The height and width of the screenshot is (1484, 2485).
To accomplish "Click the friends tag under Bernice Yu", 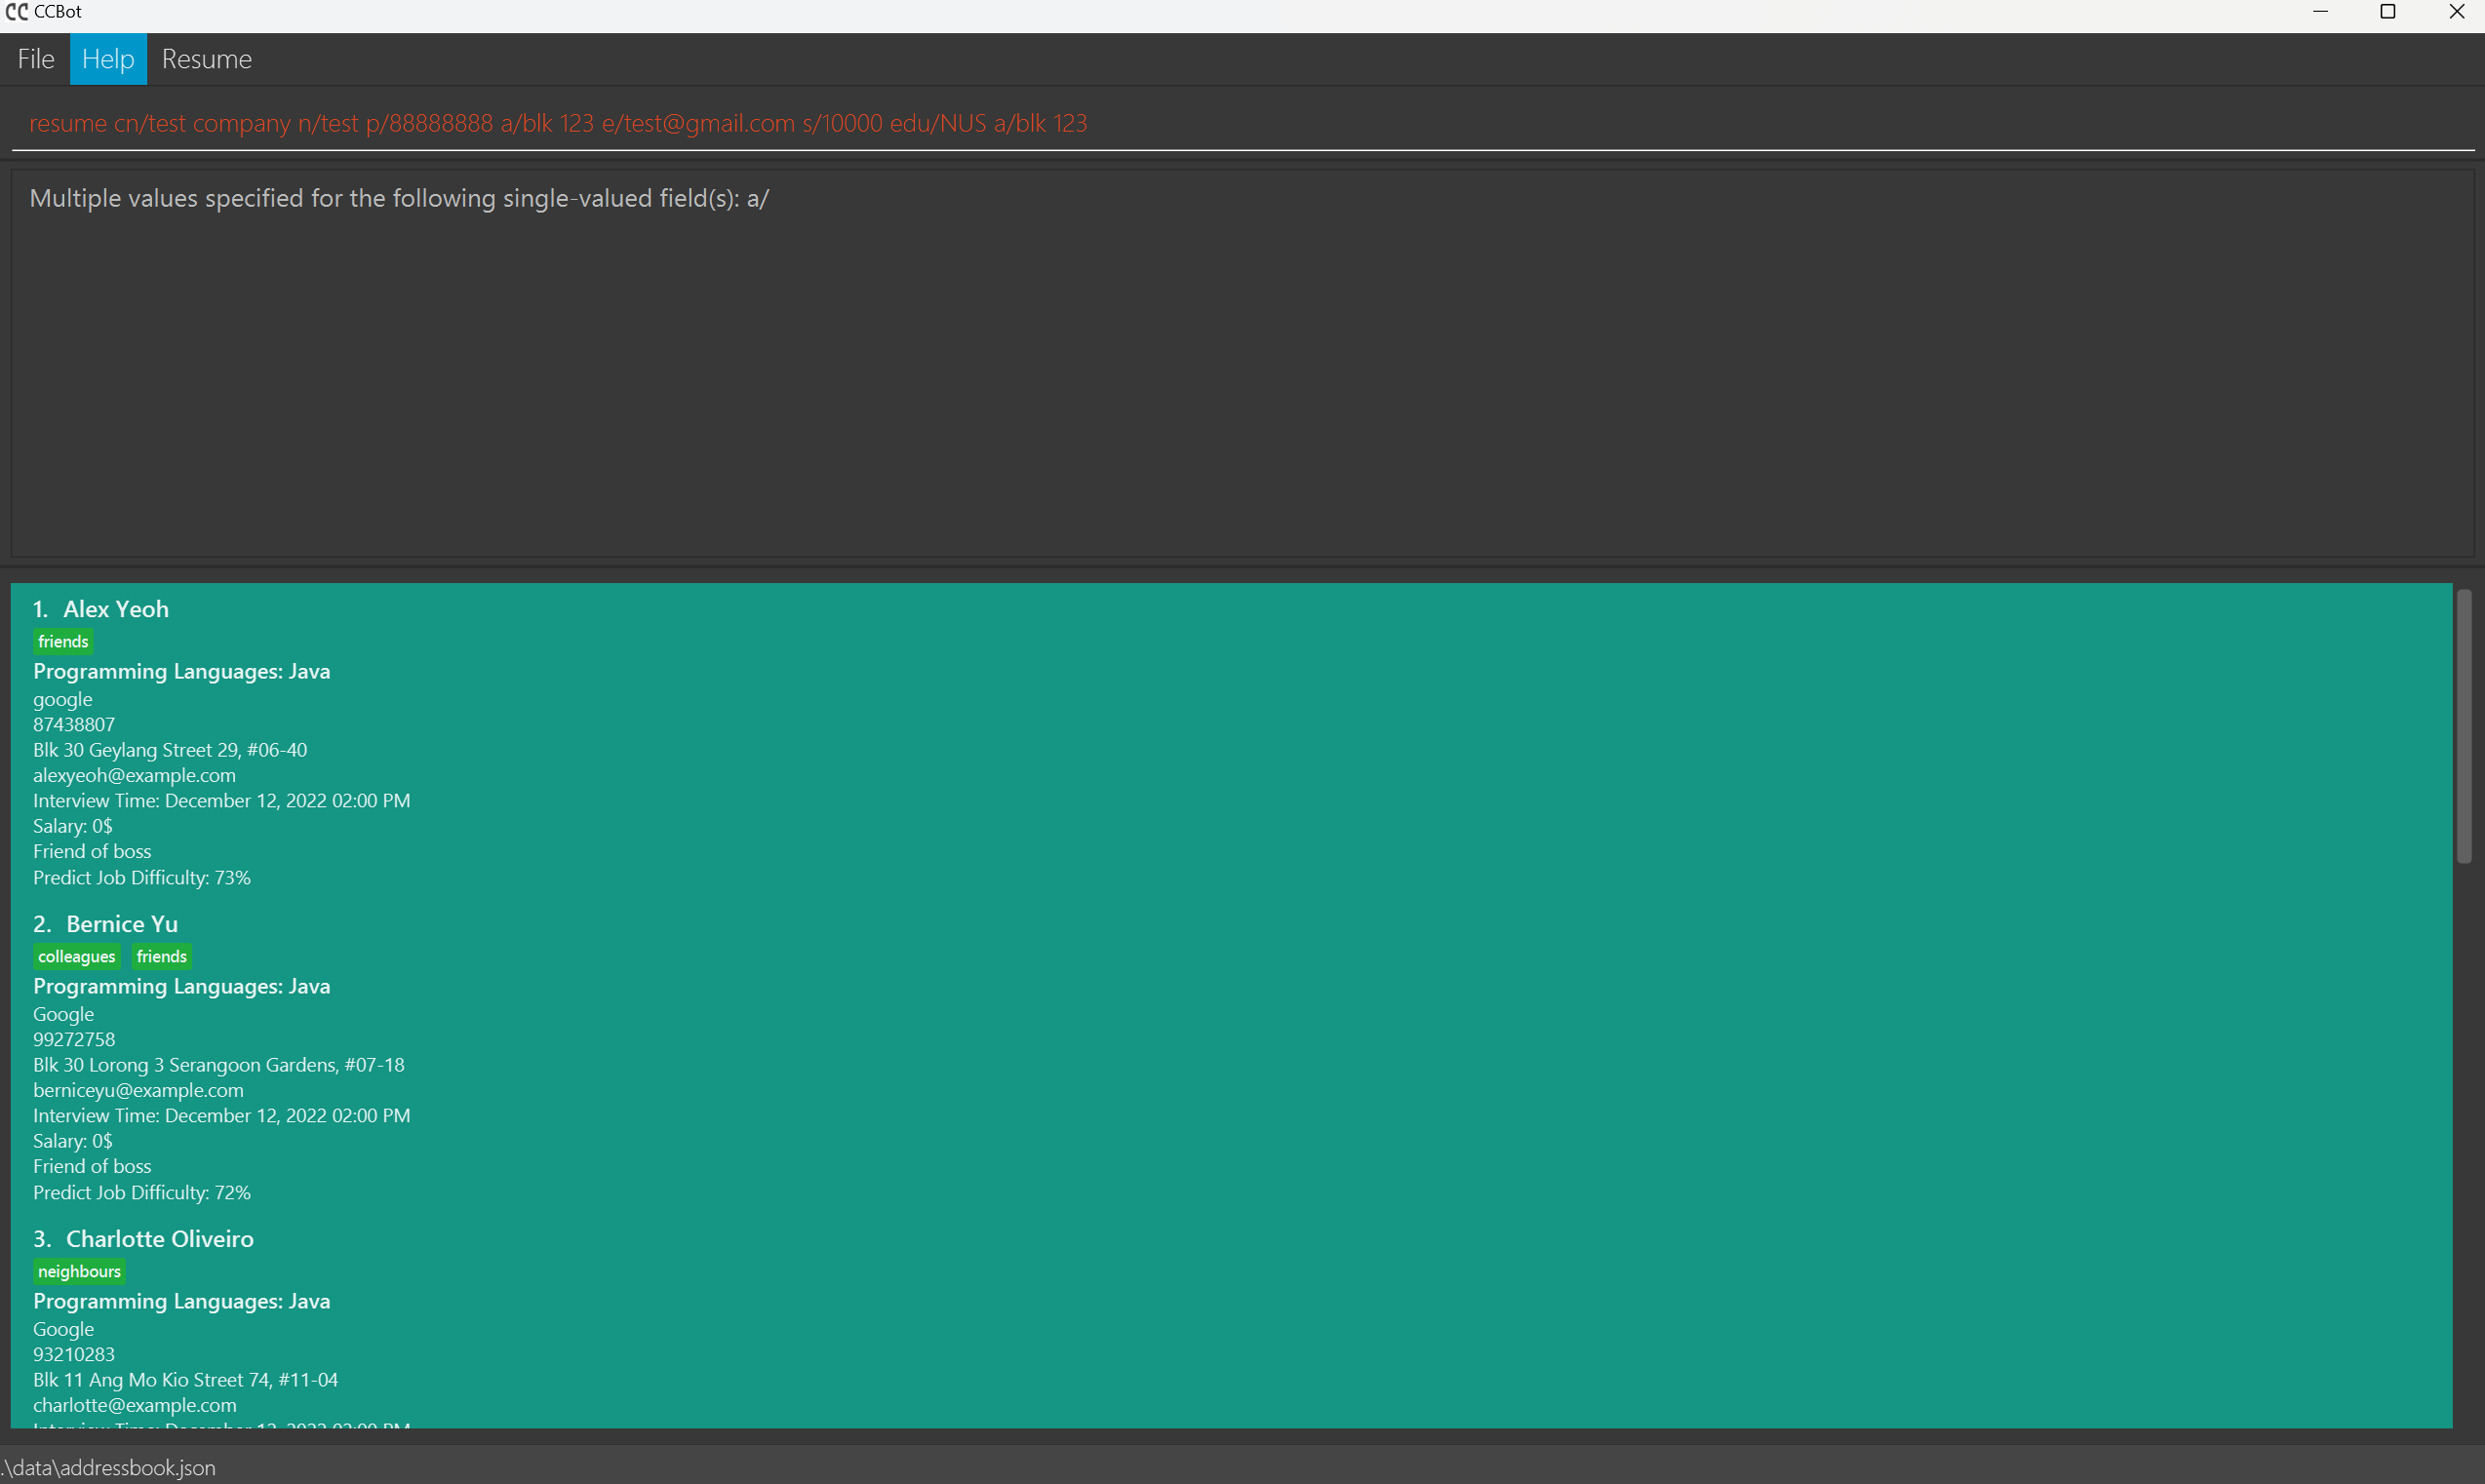I will coord(162,957).
